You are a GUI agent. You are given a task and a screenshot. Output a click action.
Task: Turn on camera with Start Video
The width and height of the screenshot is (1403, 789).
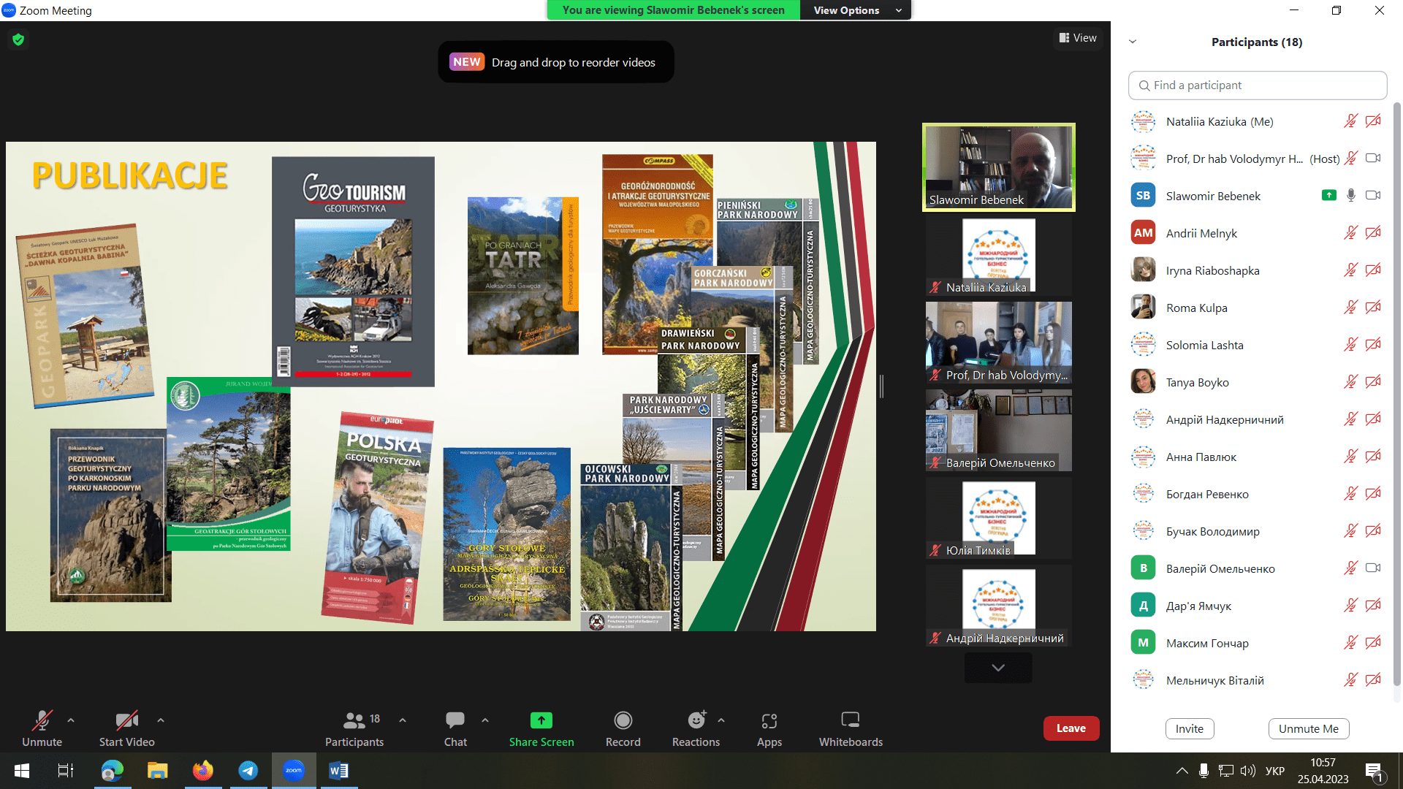point(126,721)
